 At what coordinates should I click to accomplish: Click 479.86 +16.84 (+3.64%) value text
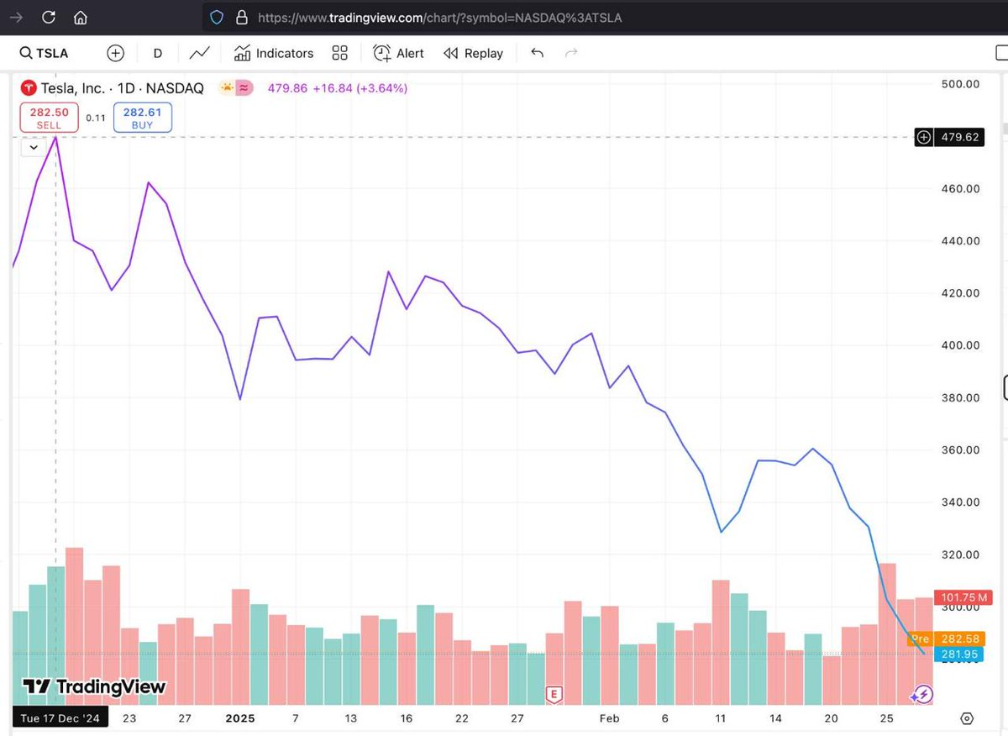tap(337, 87)
